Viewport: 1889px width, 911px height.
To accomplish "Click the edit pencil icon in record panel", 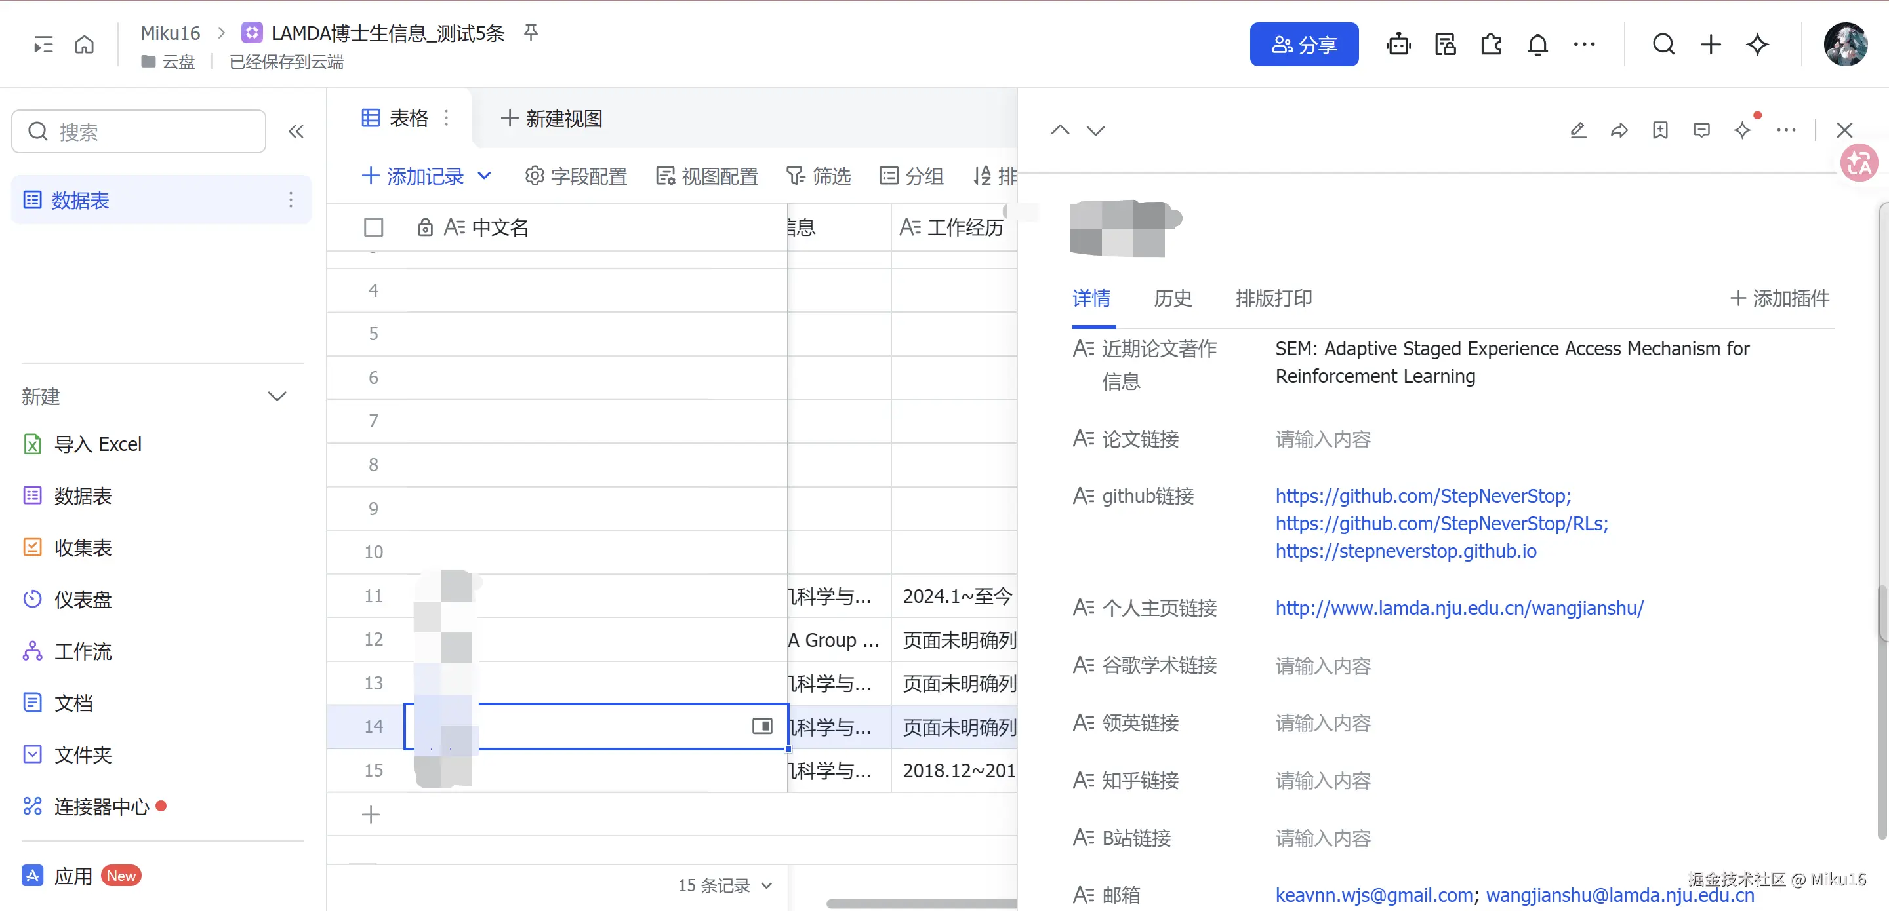I will tap(1578, 130).
